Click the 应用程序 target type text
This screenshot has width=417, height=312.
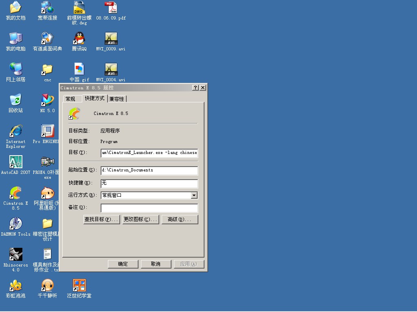[x=110, y=131]
